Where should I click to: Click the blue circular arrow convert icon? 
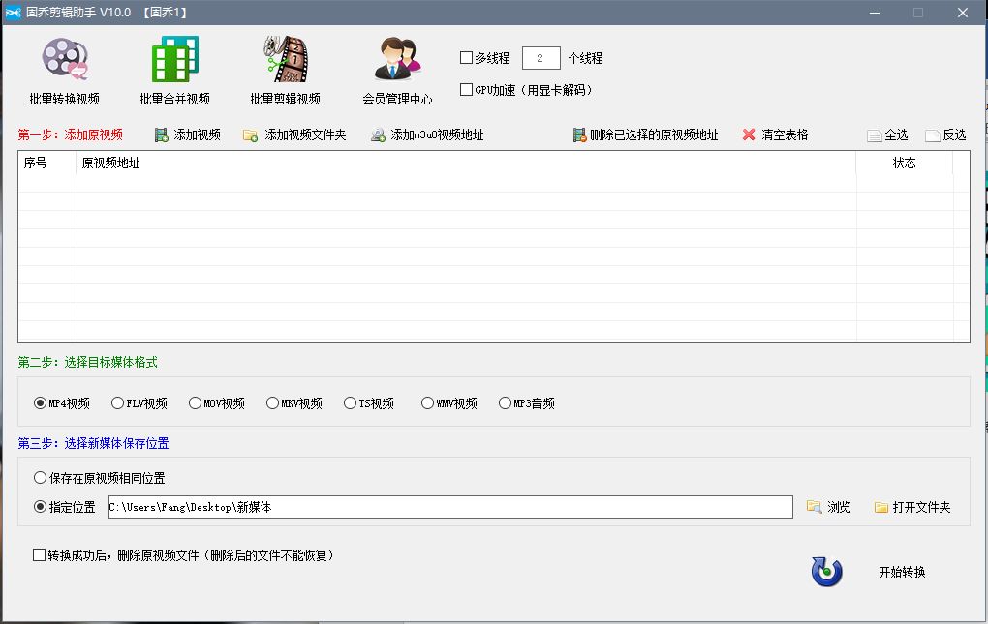[826, 571]
